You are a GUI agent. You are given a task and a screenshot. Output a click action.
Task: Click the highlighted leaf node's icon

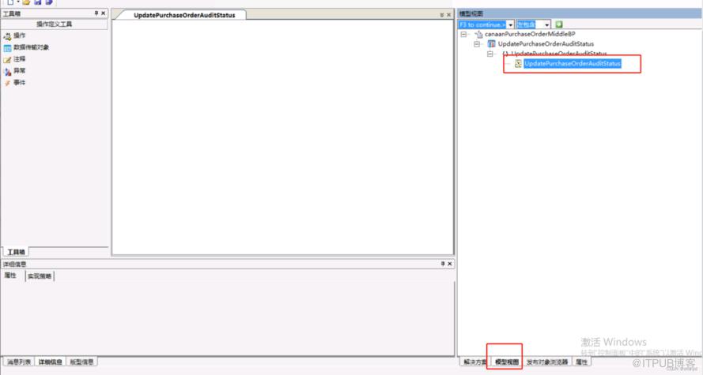pyautogui.click(x=518, y=63)
